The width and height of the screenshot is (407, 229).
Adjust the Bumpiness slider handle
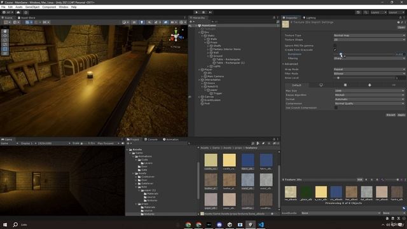coord(341,54)
